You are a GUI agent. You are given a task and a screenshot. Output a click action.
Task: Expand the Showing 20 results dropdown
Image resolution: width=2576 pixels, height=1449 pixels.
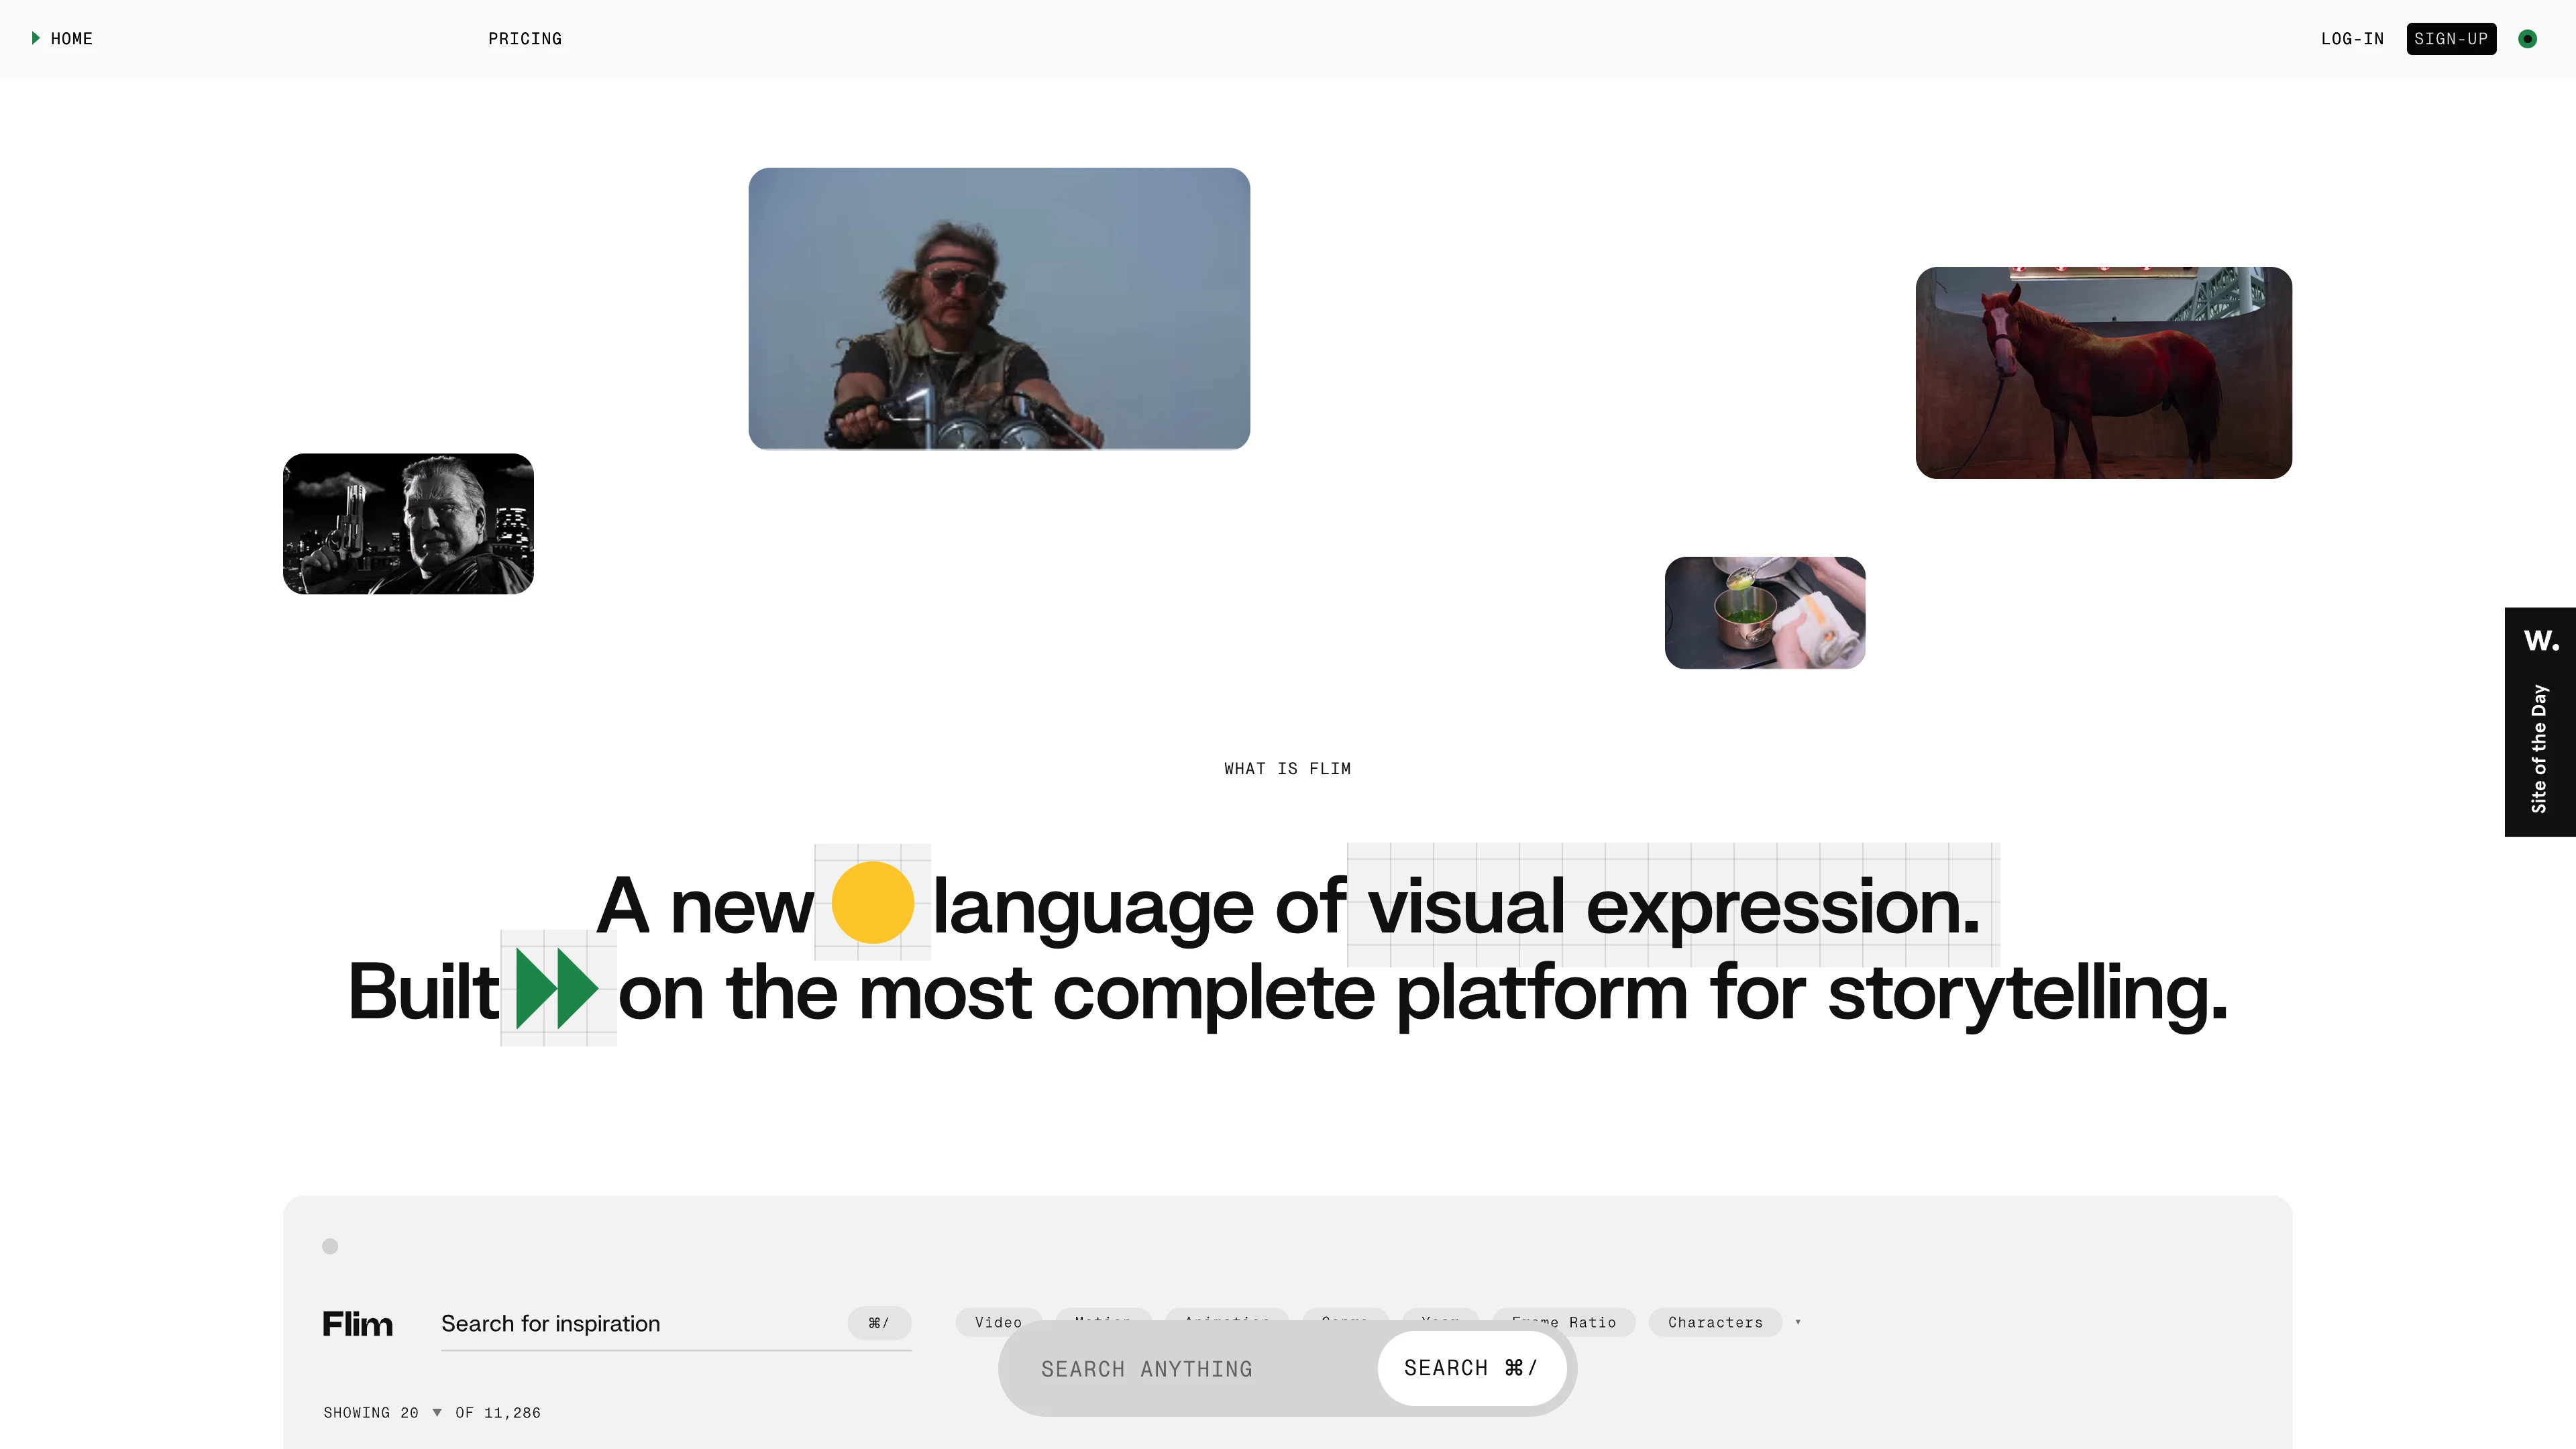click(437, 1412)
